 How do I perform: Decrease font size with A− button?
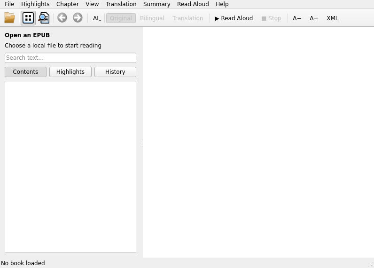(x=297, y=18)
